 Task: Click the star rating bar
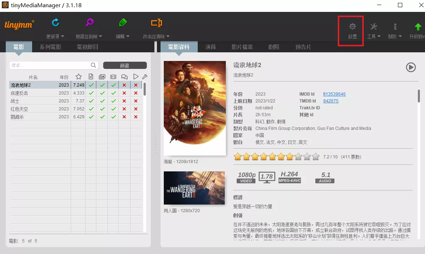(277, 157)
